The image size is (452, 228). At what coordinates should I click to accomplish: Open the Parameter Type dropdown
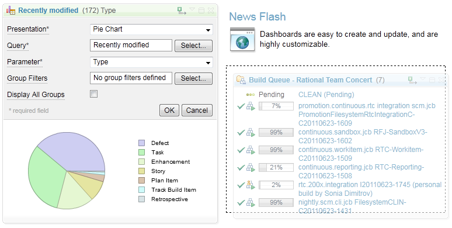click(x=151, y=63)
